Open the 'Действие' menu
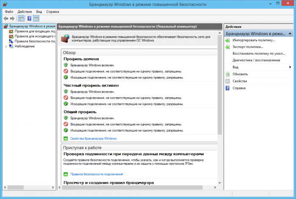296x199 pixels. tap(25, 12)
